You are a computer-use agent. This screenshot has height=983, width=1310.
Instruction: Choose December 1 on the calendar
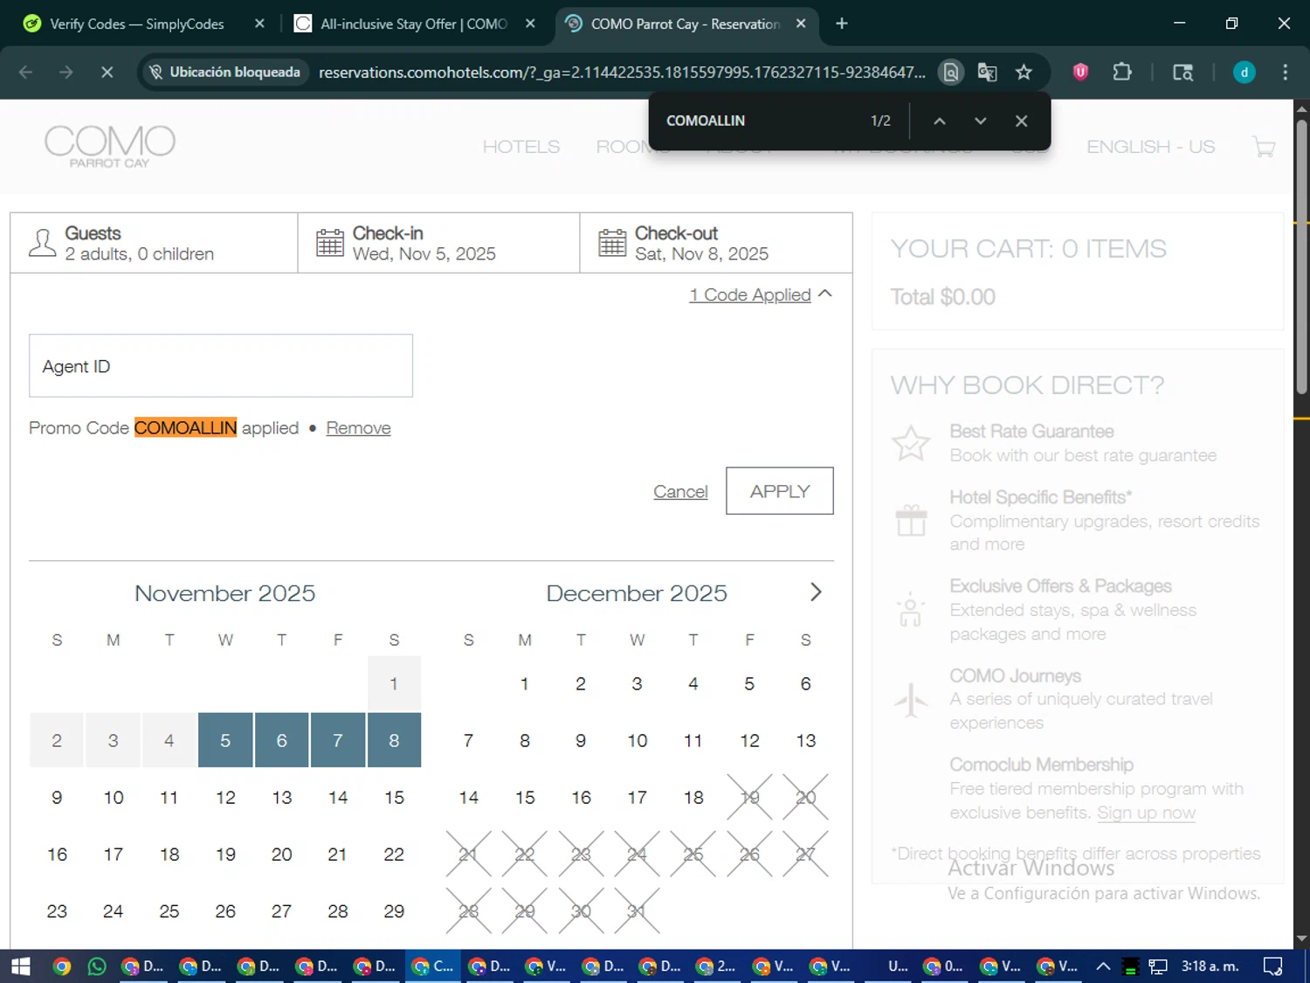click(524, 683)
